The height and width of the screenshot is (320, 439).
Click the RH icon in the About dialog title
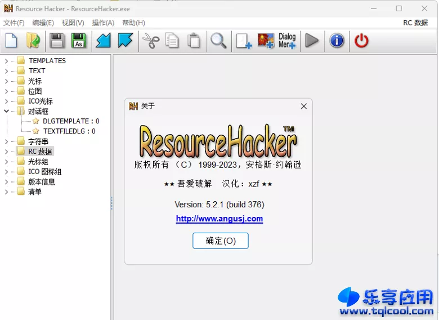[x=133, y=106]
